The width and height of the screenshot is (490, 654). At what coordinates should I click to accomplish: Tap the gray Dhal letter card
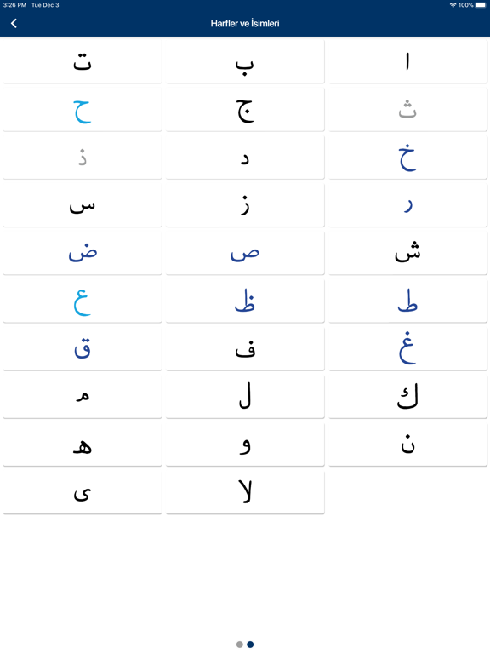tap(82, 158)
